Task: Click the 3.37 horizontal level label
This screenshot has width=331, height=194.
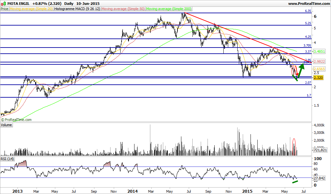Action: pos(308,51)
